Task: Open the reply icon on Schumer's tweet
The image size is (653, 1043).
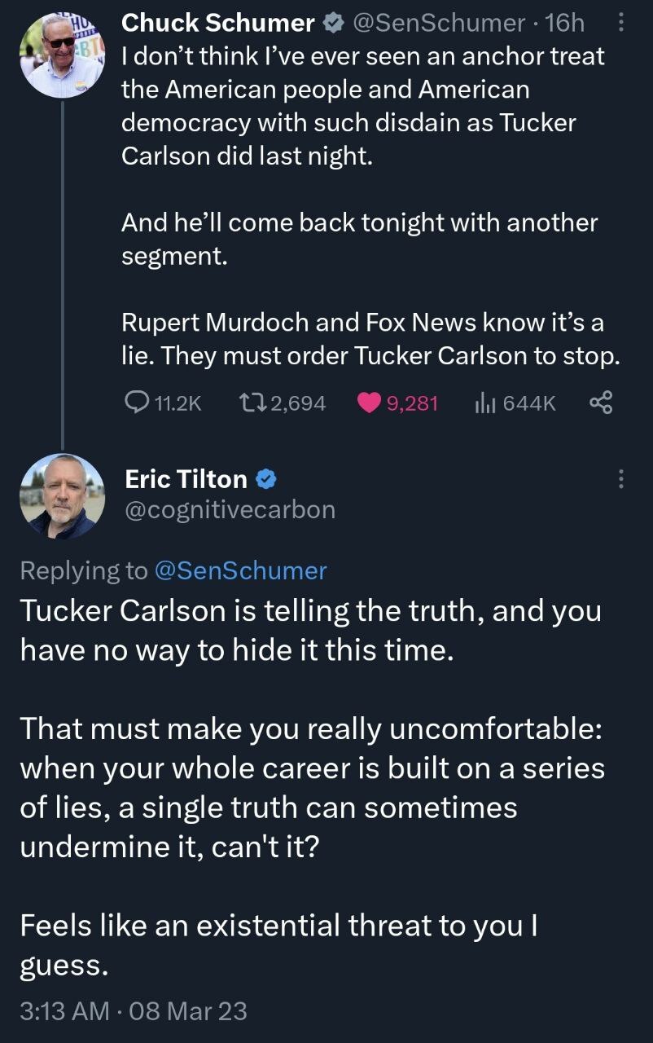Action: point(138,402)
